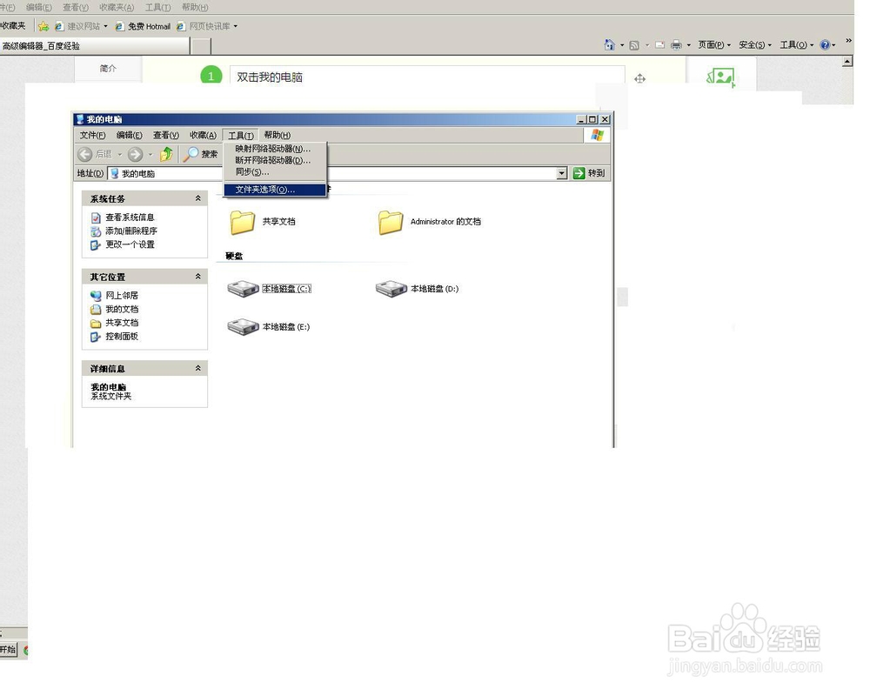Click the IE RSS feeds icon
The height and width of the screenshot is (696, 870).
coord(634,45)
